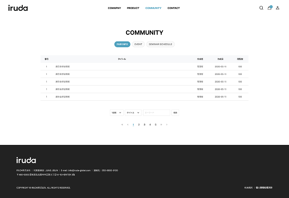Go to first page using double-left arrow
The height and width of the screenshot is (198, 289).
tap(122, 125)
